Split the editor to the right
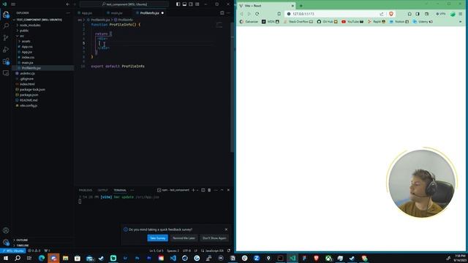 pos(222,13)
